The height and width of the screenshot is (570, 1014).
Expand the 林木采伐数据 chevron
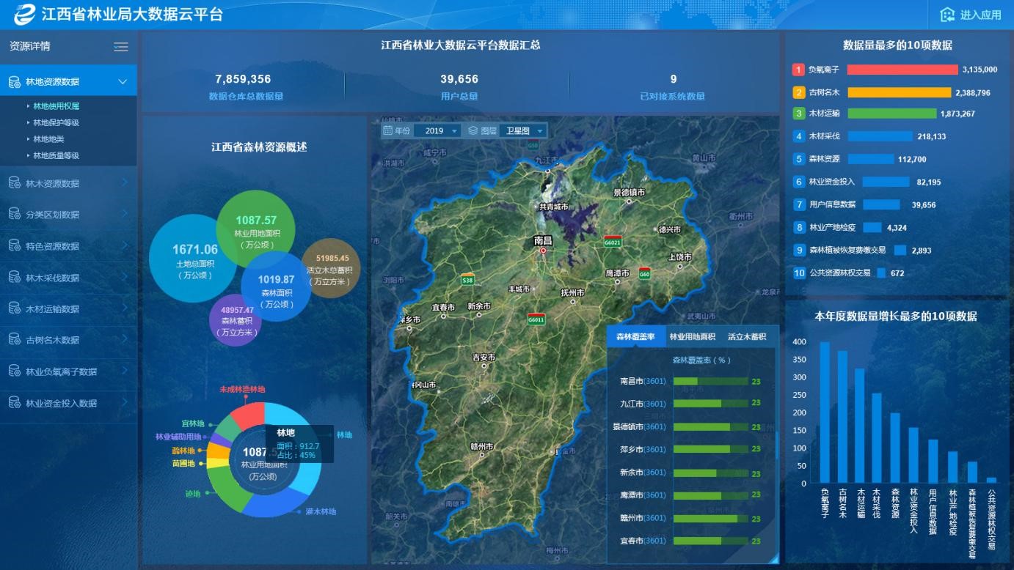click(x=124, y=277)
